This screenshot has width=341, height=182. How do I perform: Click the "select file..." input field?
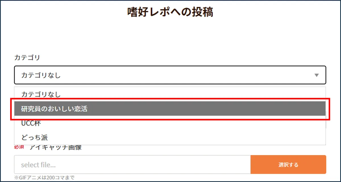click(x=132, y=165)
